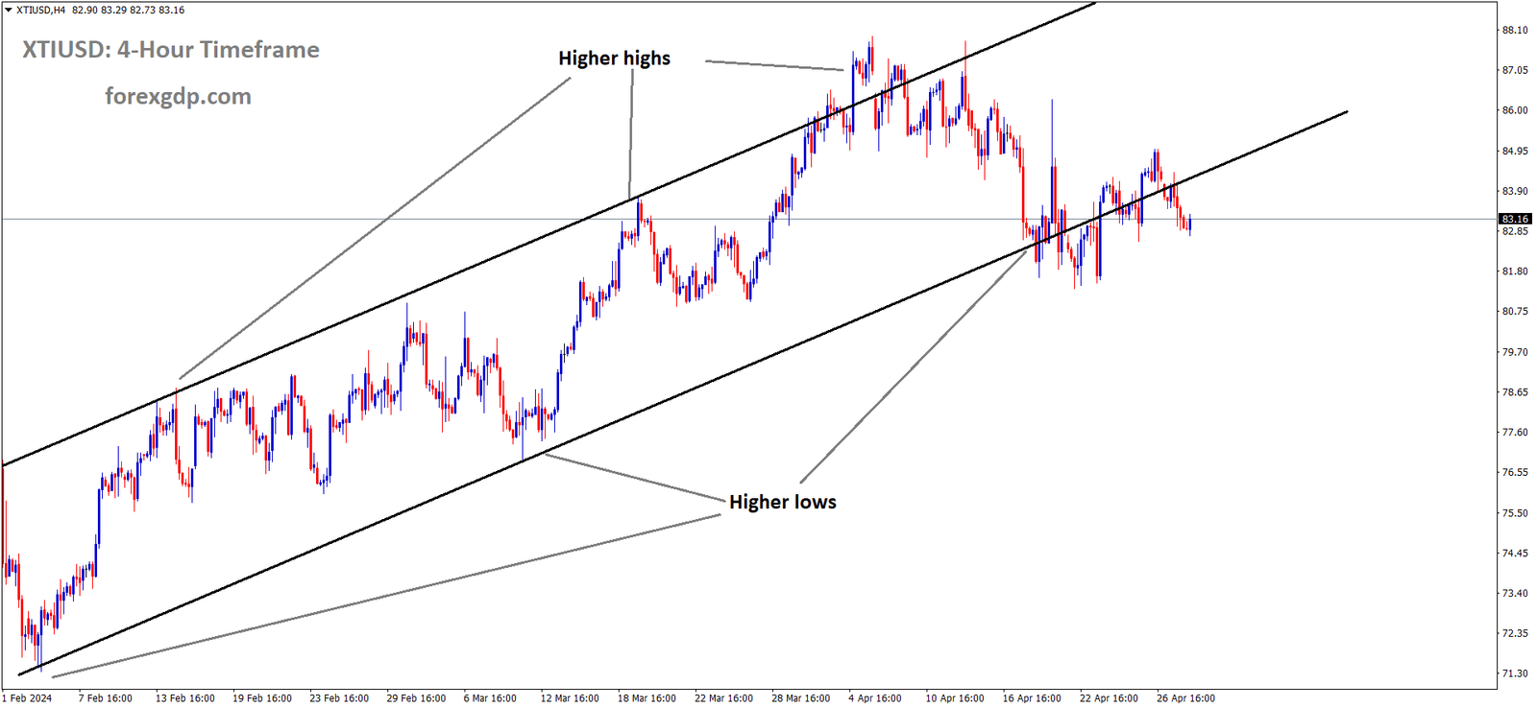
Task: Click the '19 Feb 16:00' date label
Action: 262,697
